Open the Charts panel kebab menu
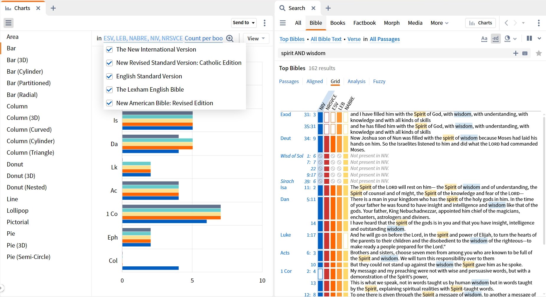This screenshot has width=546, height=297. click(x=264, y=23)
